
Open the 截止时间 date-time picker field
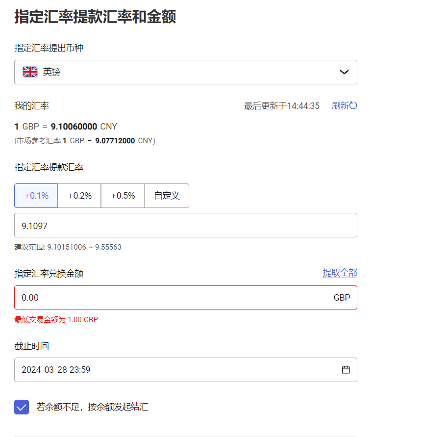176,370
